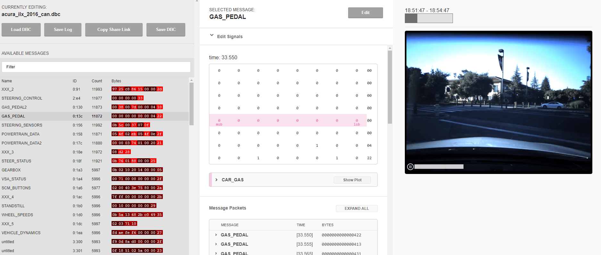Screen dimensions: 601x255
Task: Expand all message packets
Action: tap(356, 209)
